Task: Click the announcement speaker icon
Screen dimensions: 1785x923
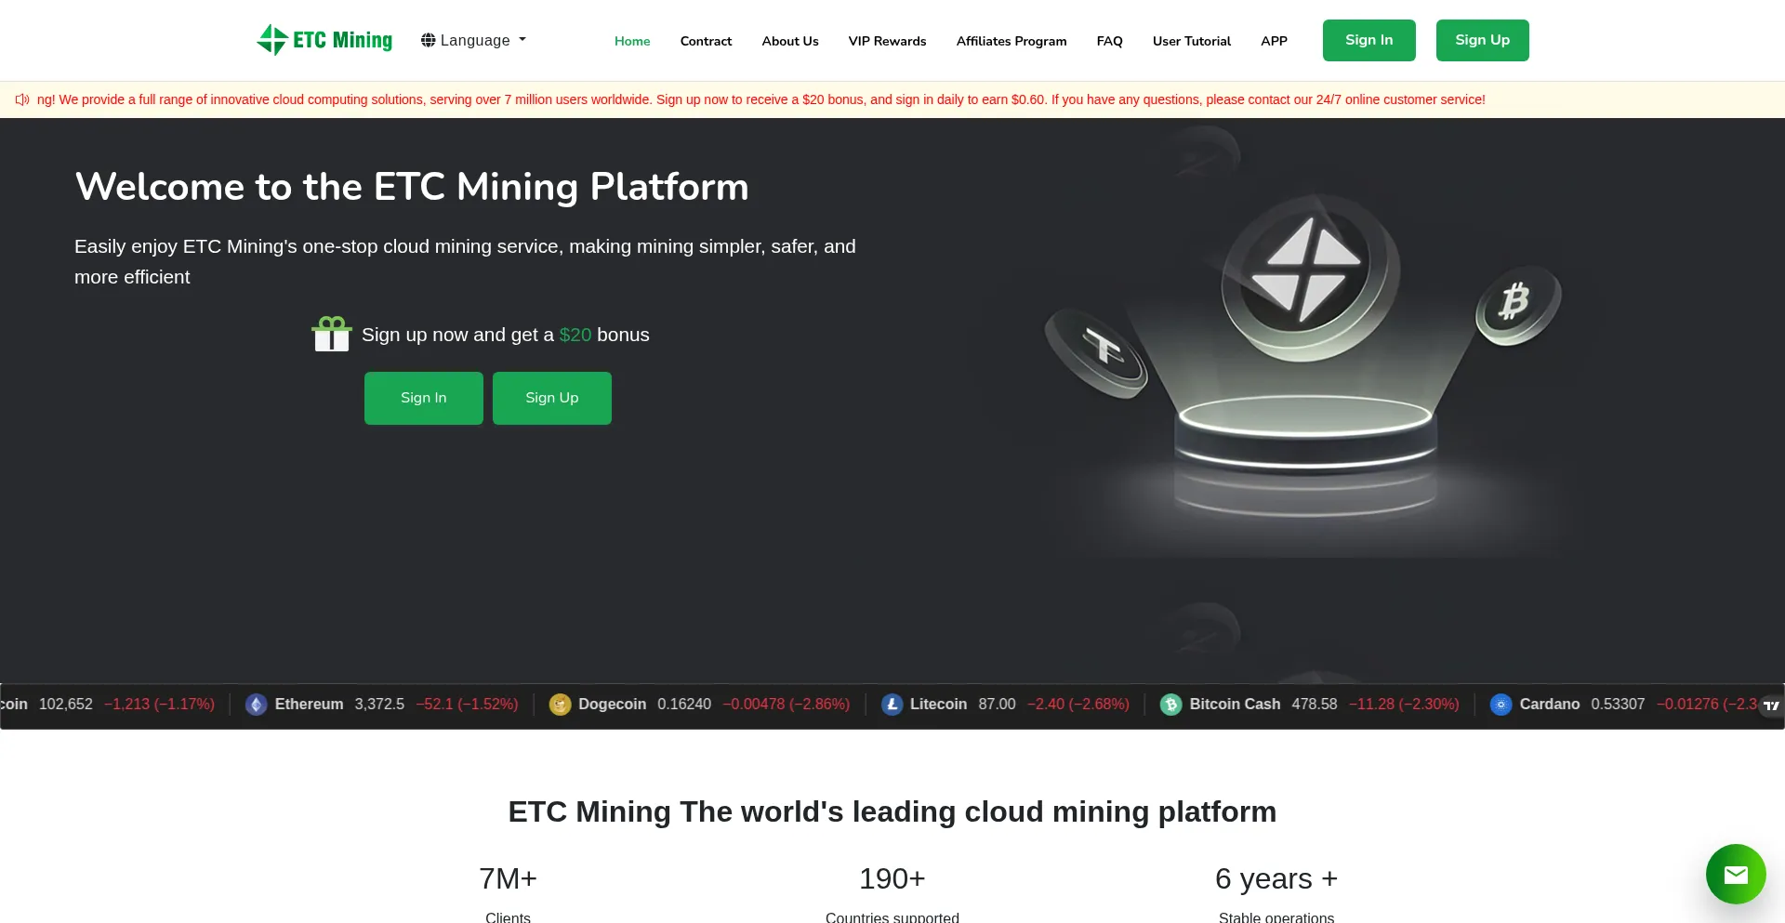Action: tap(22, 99)
